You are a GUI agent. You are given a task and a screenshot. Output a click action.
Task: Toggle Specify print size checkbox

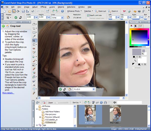tap(88, 15)
